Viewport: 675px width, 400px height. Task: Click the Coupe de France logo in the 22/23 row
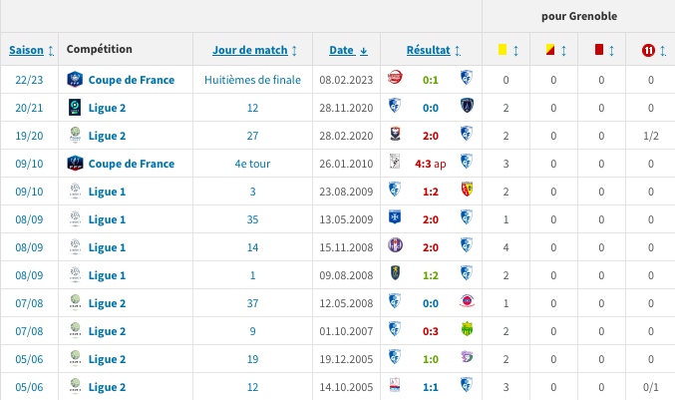click(x=75, y=80)
